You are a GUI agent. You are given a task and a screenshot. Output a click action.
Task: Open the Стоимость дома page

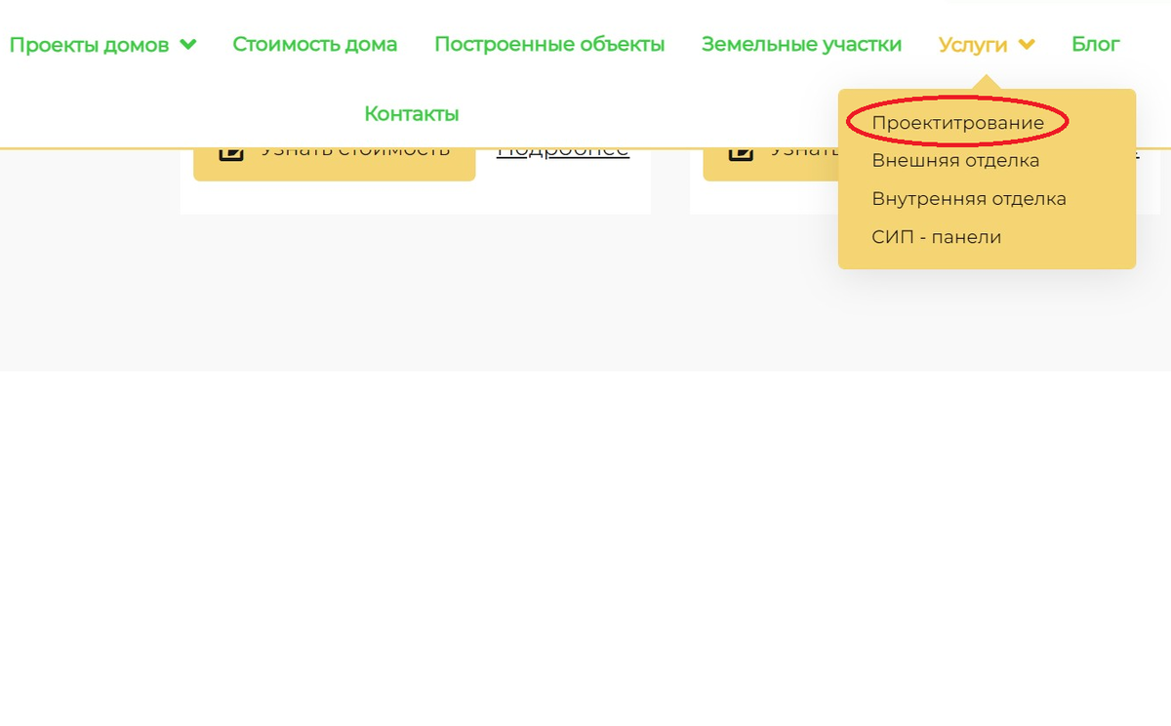point(314,44)
